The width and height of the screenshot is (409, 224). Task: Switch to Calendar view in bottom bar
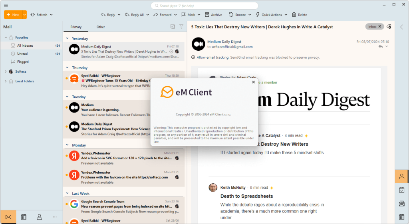pyautogui.click(x=24, y=217)
